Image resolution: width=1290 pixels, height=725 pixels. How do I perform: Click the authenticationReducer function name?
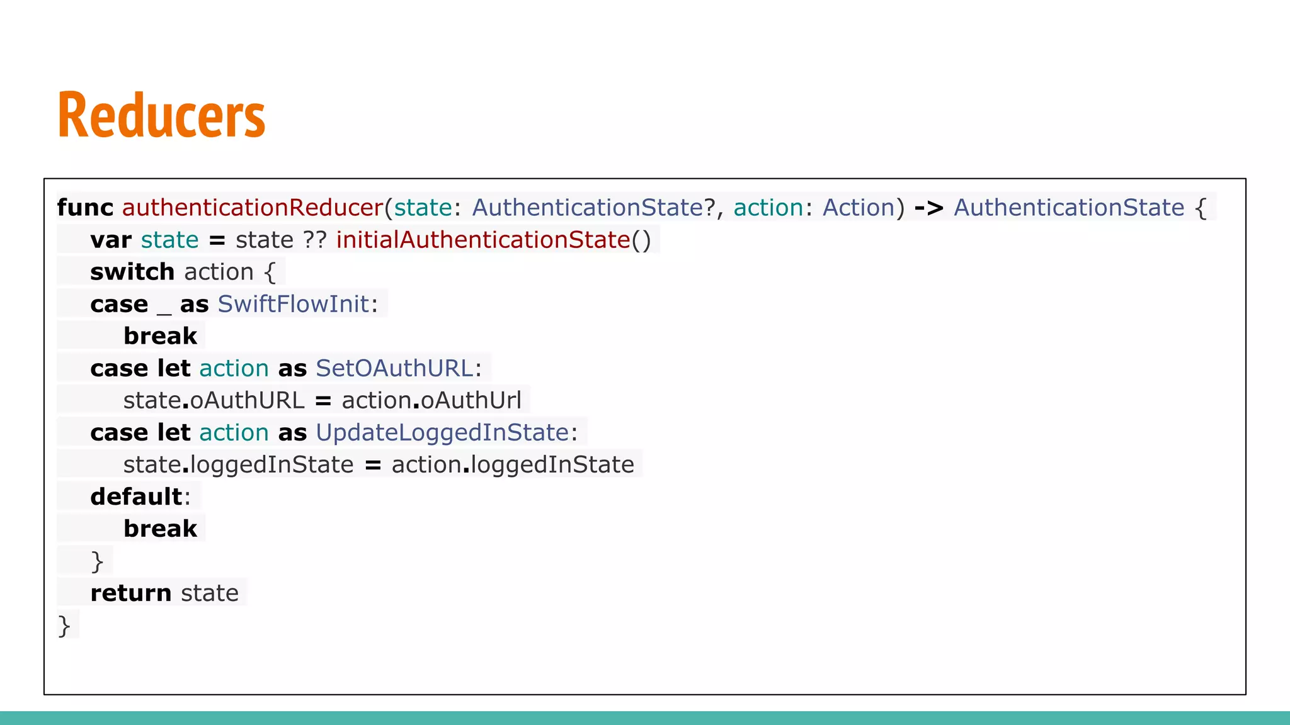pyautogui.click(x=253, y=208)
